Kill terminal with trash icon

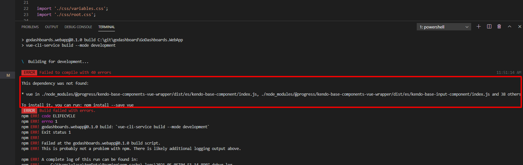[499, 27]
